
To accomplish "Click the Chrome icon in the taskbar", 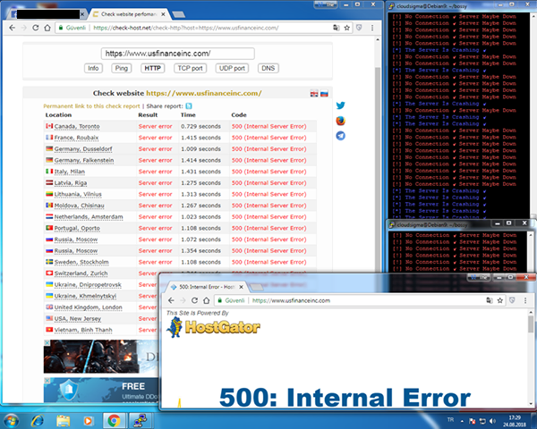I will pyautogui.click(x=114, y=420).
